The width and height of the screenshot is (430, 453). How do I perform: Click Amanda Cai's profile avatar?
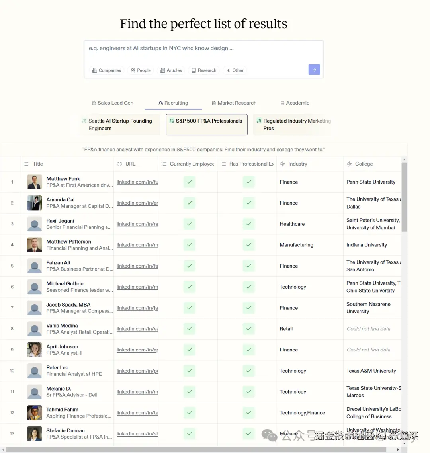coord(34,203)
